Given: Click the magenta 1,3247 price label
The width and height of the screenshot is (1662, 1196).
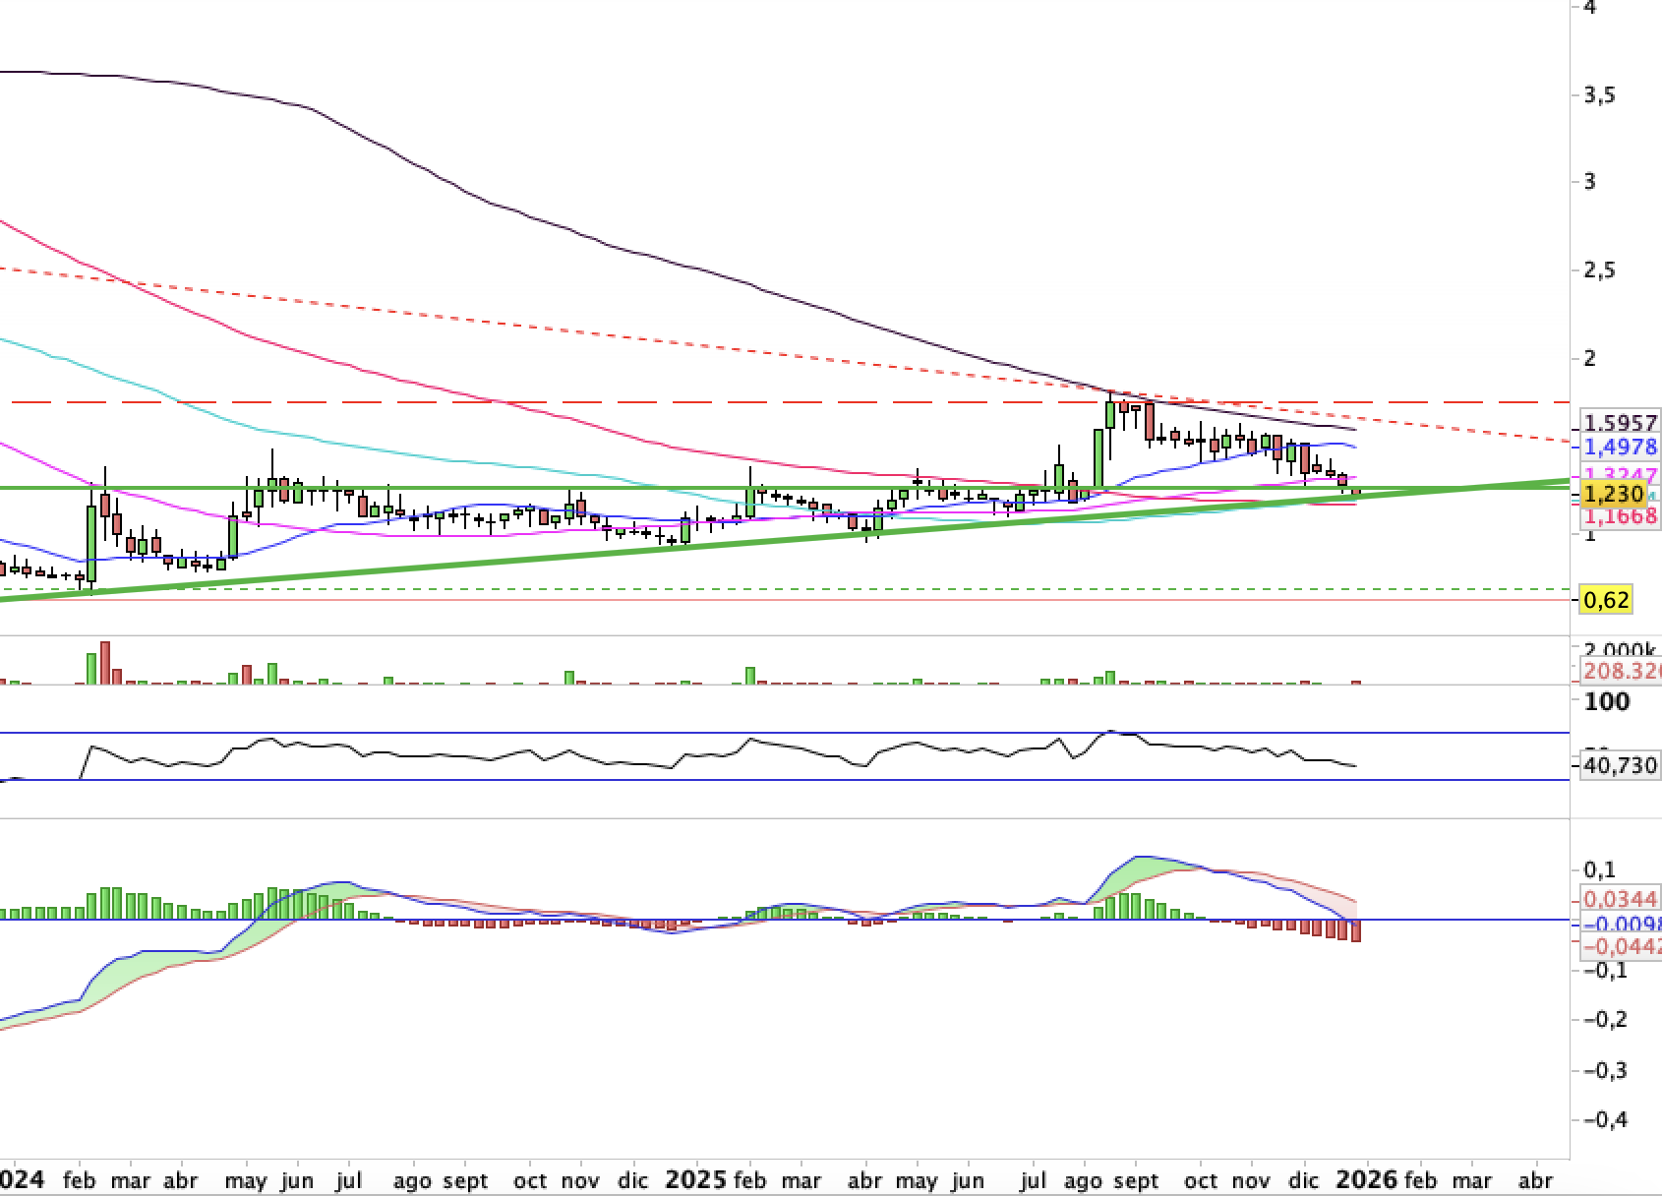Looking at the screenshot, I should click(1619, 474).
